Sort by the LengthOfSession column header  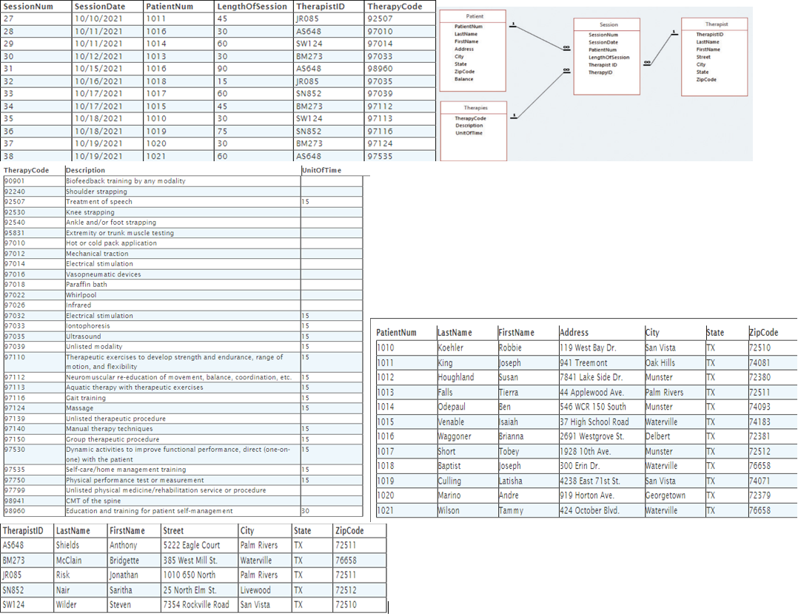tap(252, 6)
